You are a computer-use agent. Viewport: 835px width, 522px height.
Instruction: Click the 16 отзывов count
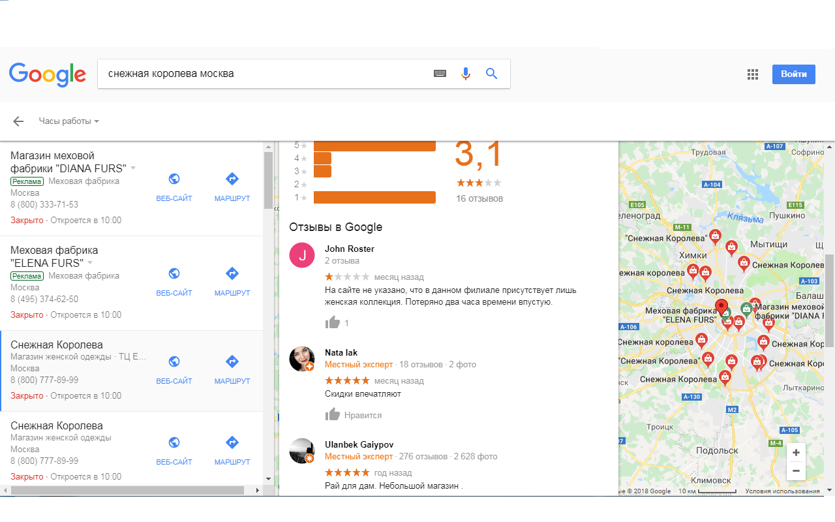[x=479, y=198]
